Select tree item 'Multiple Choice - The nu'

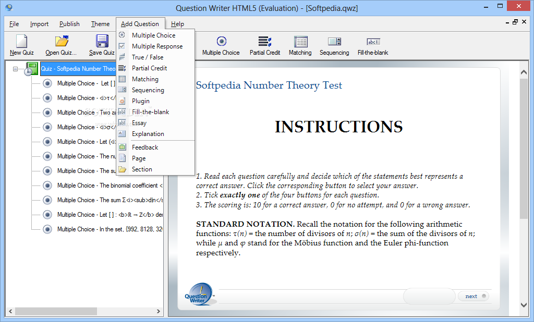86,156
